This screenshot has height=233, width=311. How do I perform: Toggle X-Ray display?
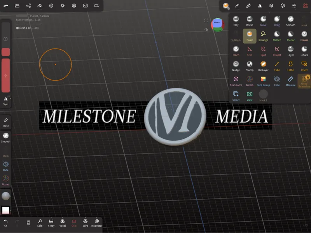click(x=51, y=223)
